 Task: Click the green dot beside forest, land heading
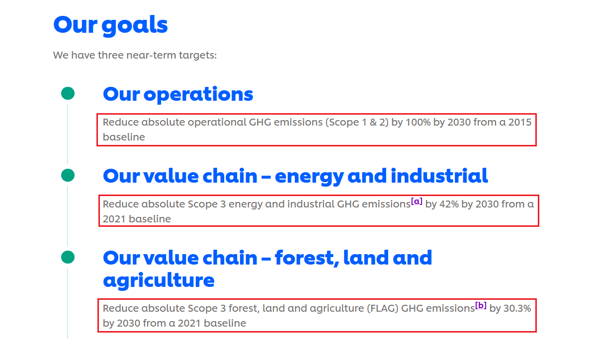click(68, 257)
